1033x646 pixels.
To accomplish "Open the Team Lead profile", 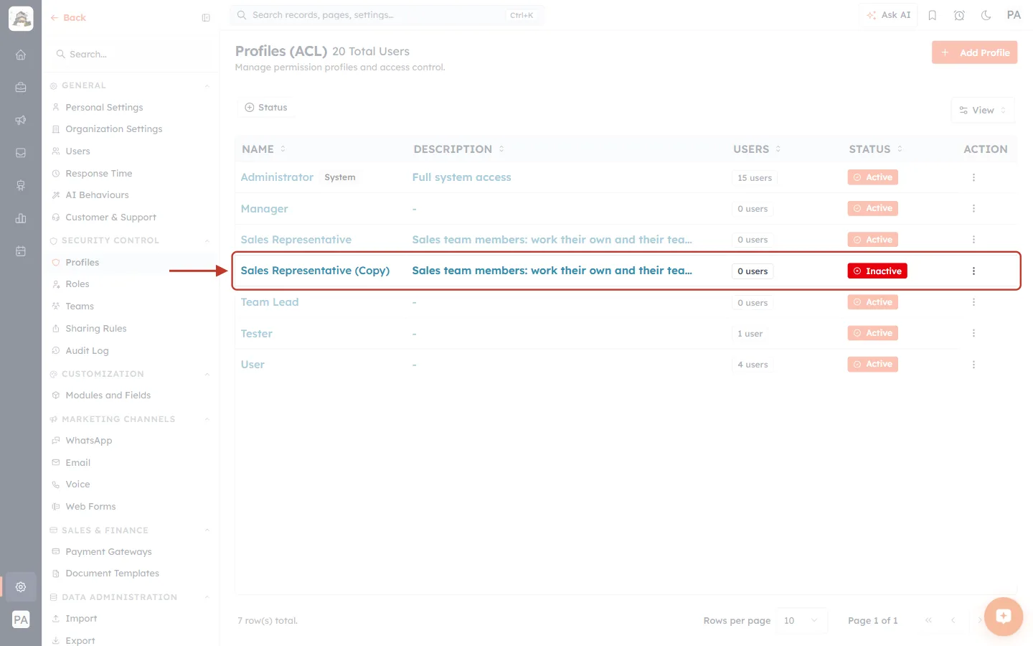I will pos(270,302).
